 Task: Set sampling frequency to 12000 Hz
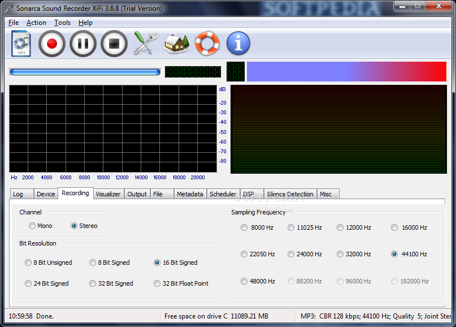(354, 227)
